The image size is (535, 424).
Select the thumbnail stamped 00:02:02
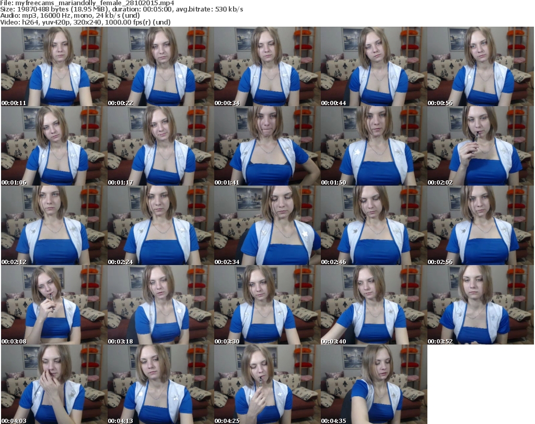click(x=480, y=146)
